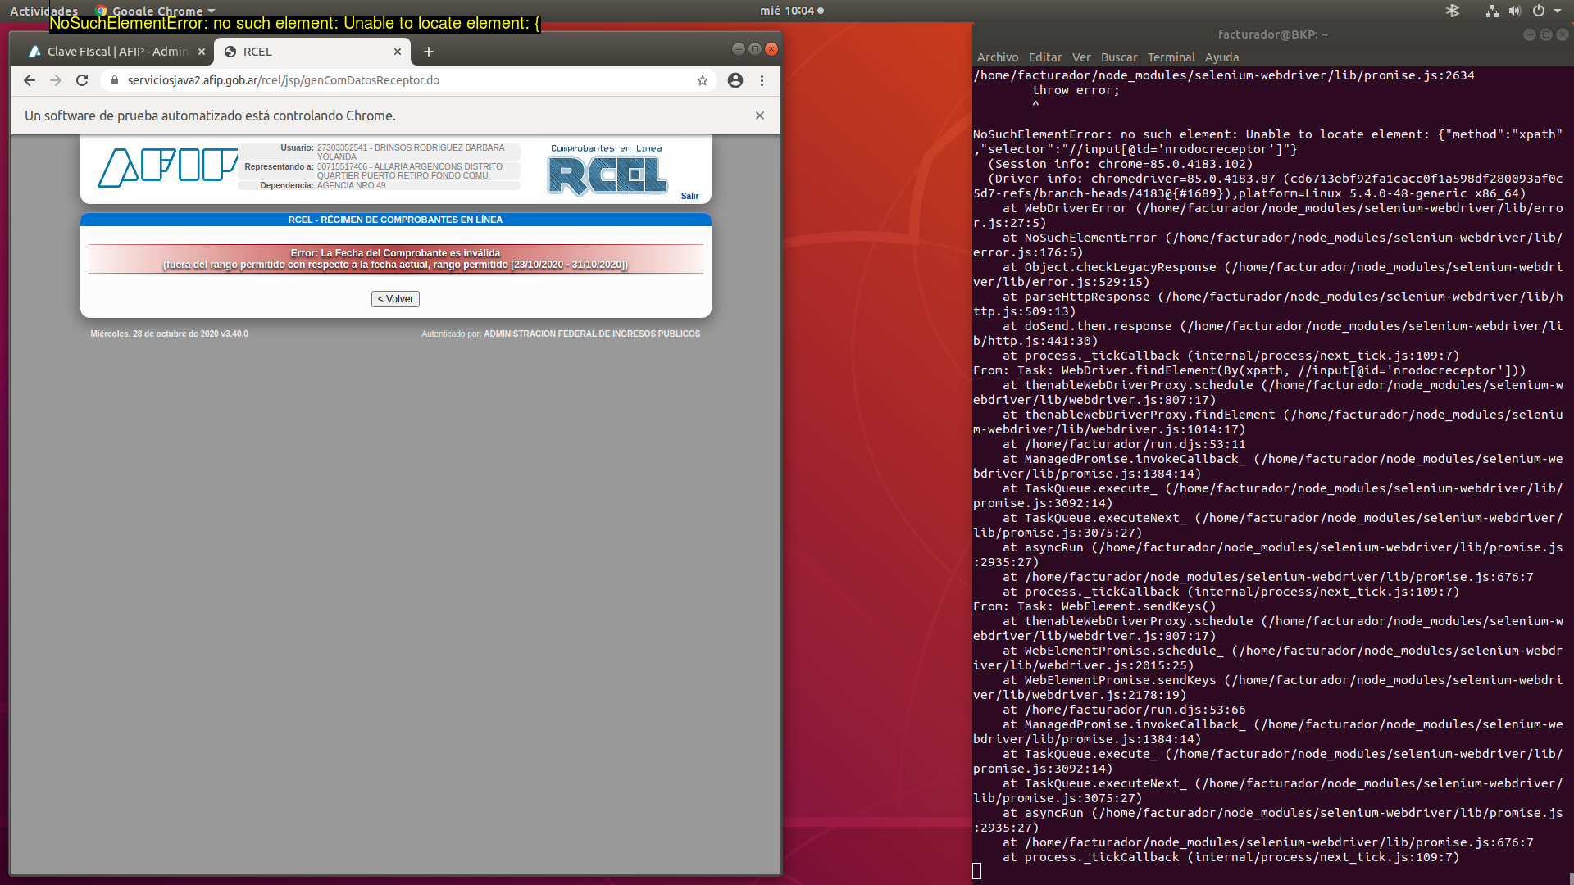Close the Clave Fiscal AFIP tab

click(x=202, y=52)
